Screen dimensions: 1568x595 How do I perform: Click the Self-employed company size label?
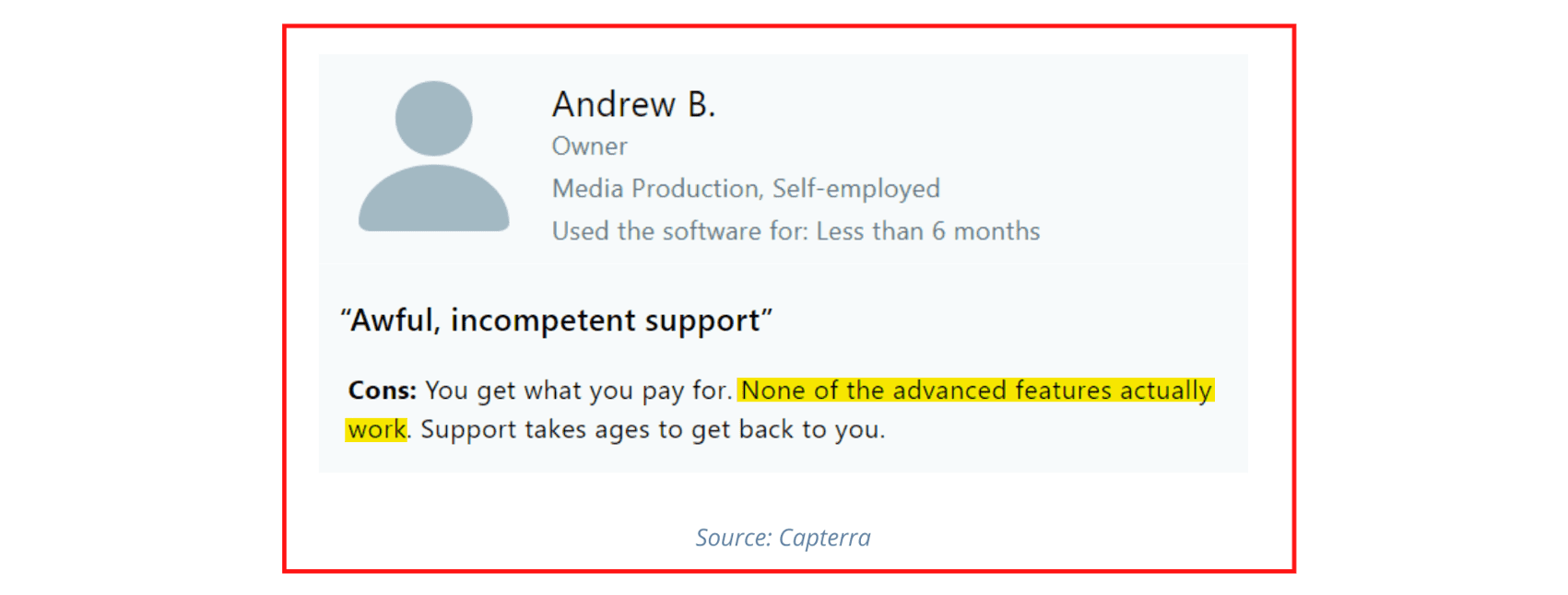coord(856,189)
